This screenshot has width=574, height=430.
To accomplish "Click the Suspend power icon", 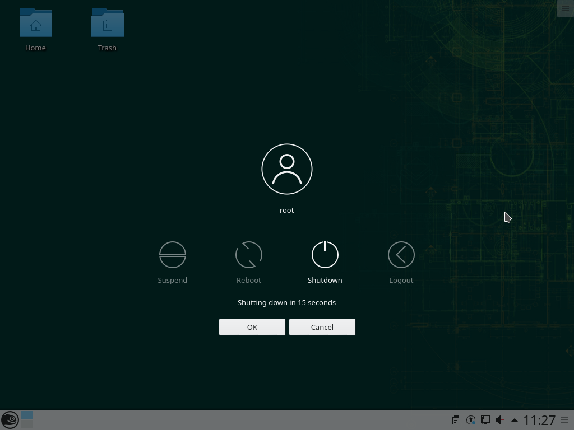I will click(172, 255).
